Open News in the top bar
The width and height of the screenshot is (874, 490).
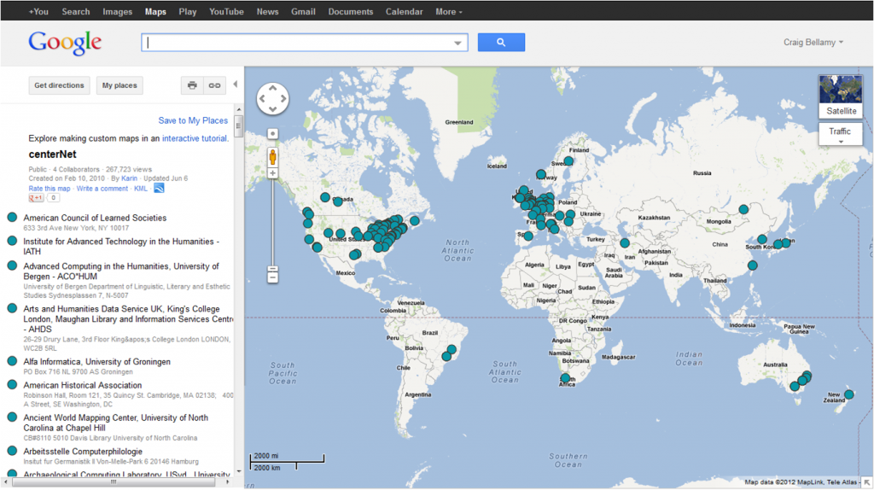pyautogui.click(x=267, y=12)
